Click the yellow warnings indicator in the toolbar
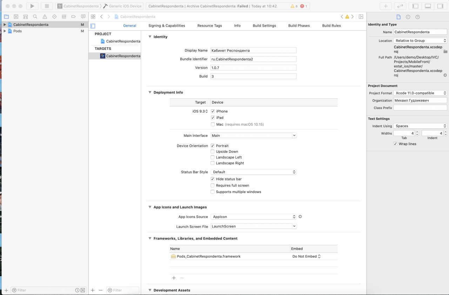 (294, 6)
